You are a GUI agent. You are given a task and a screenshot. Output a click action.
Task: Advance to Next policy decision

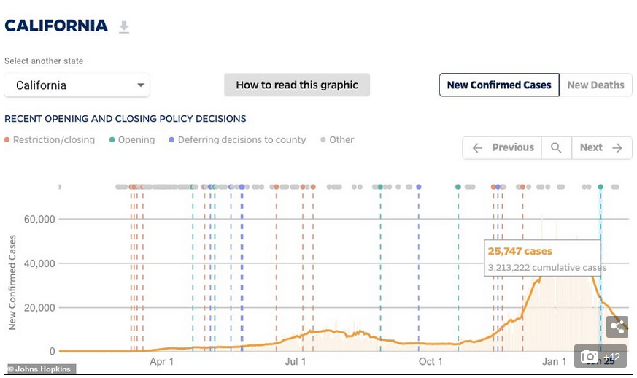tap(601, 147)
